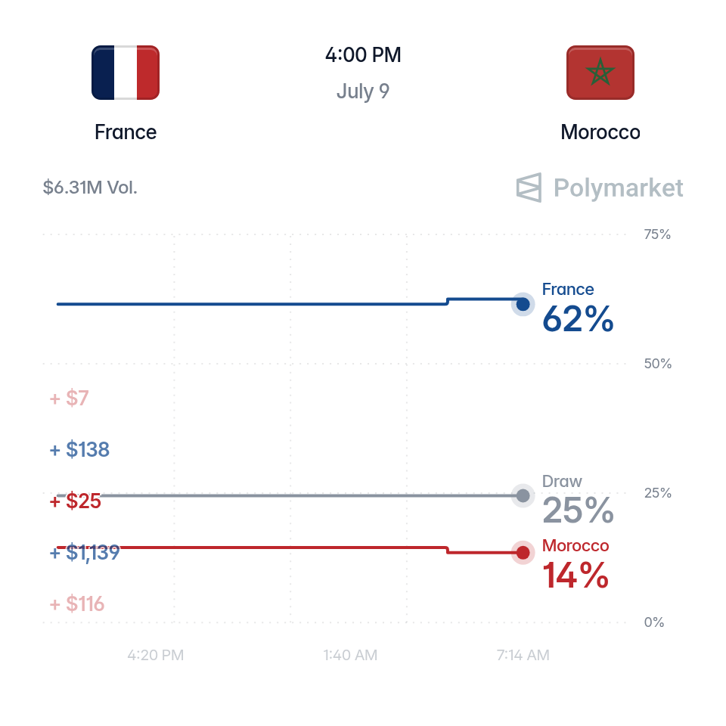Screen dimensions: 726x726
Task: Click the Morocco 14% probability label
Action: pos(576,564)
